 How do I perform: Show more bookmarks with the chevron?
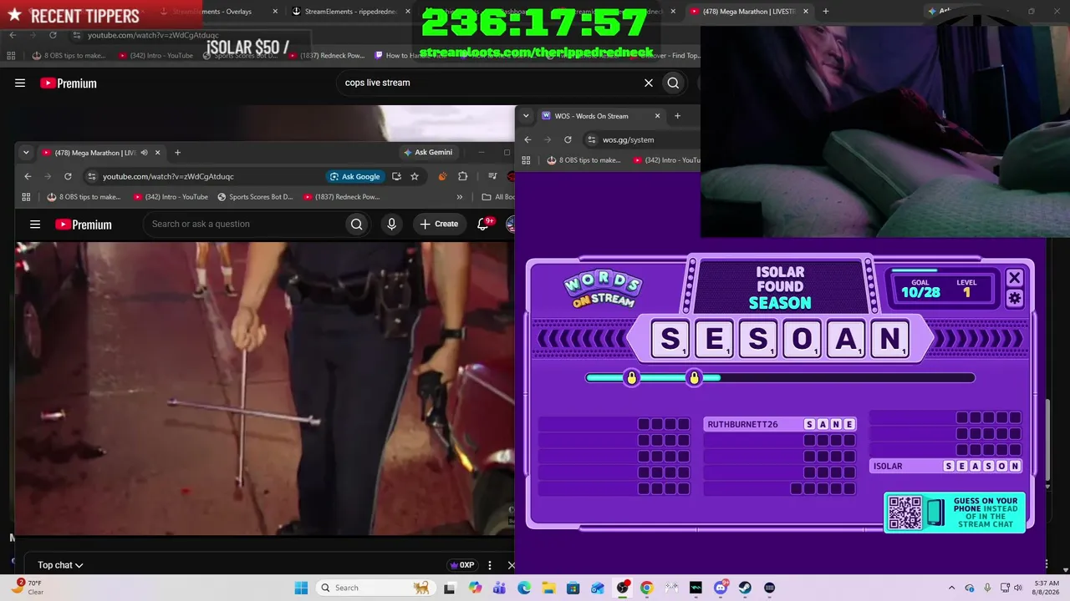pos(459,197)
